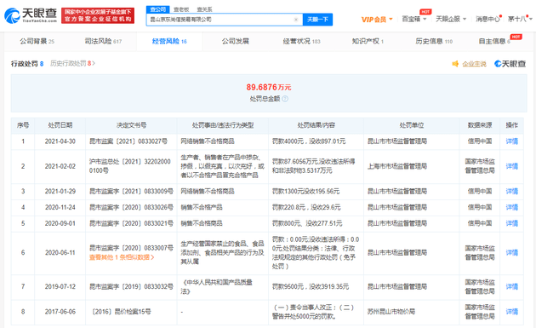Open the 消息中心 notifications
The image size is (536, 328).
pos(488,20)
